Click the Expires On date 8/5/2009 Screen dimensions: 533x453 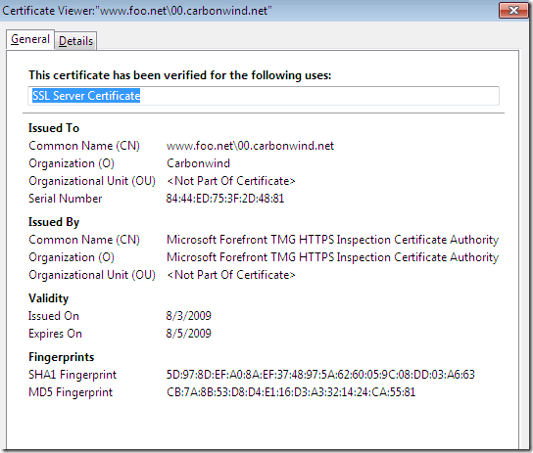click(189, 334)
